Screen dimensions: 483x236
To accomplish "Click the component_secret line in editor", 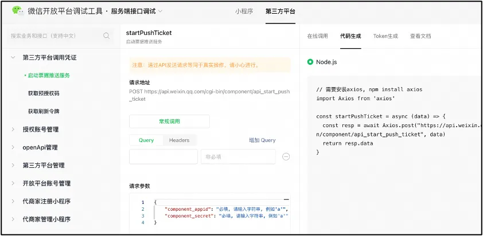I will pos(227,216).
